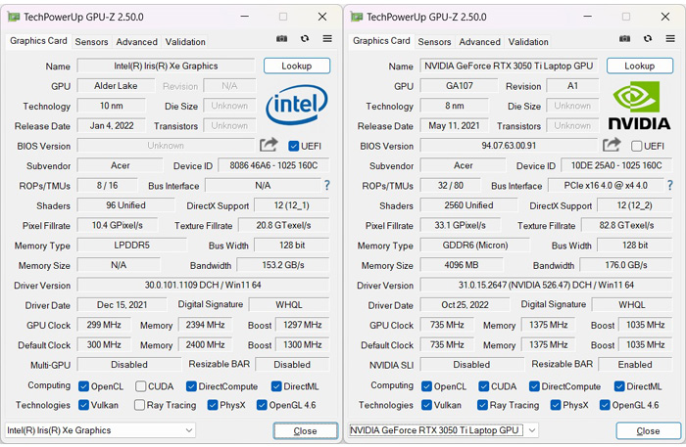Viewport: 686px width, 447px height.
Task: Click Device ID value 8086 46A6 - 1025 160C
Action: point(273,165)
